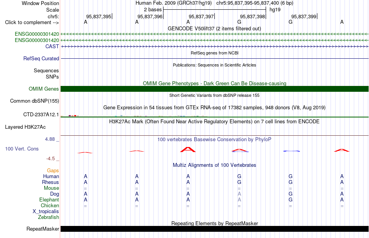The image size is (369, 238).
Task: Open the 'Gene Expression in 54 tissues from GTEx' title
Action: (x=214, y=108)
